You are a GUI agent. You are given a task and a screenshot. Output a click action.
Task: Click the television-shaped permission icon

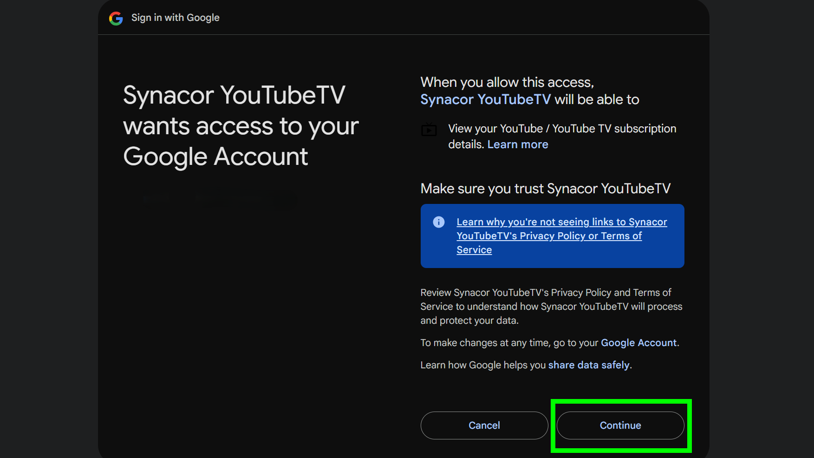coord(430,130)
